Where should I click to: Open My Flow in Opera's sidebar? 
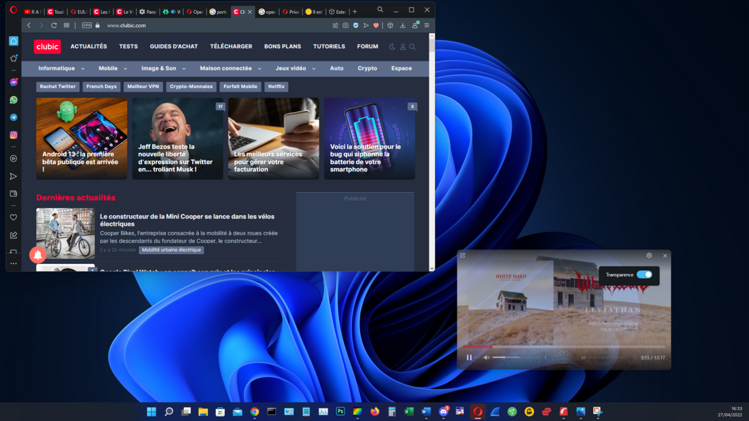click(14, 177)
